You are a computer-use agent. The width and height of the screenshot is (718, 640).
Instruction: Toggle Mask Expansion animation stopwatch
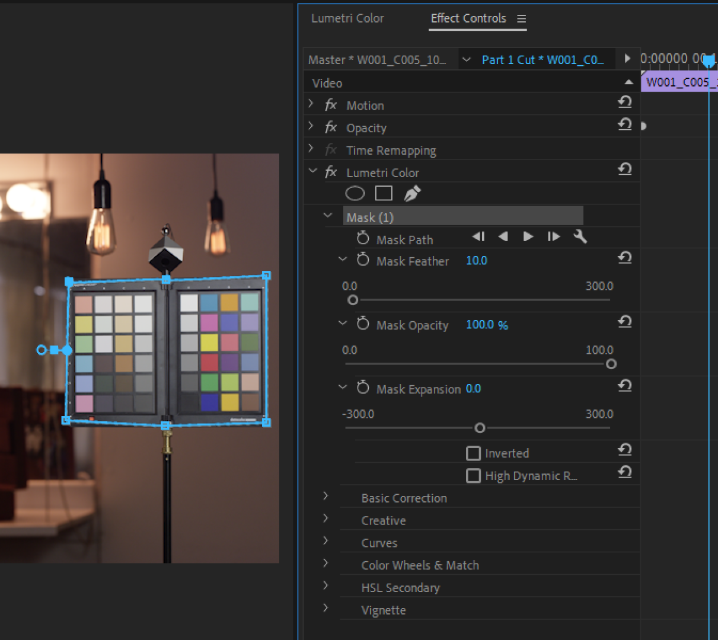(x=363, y=388)
